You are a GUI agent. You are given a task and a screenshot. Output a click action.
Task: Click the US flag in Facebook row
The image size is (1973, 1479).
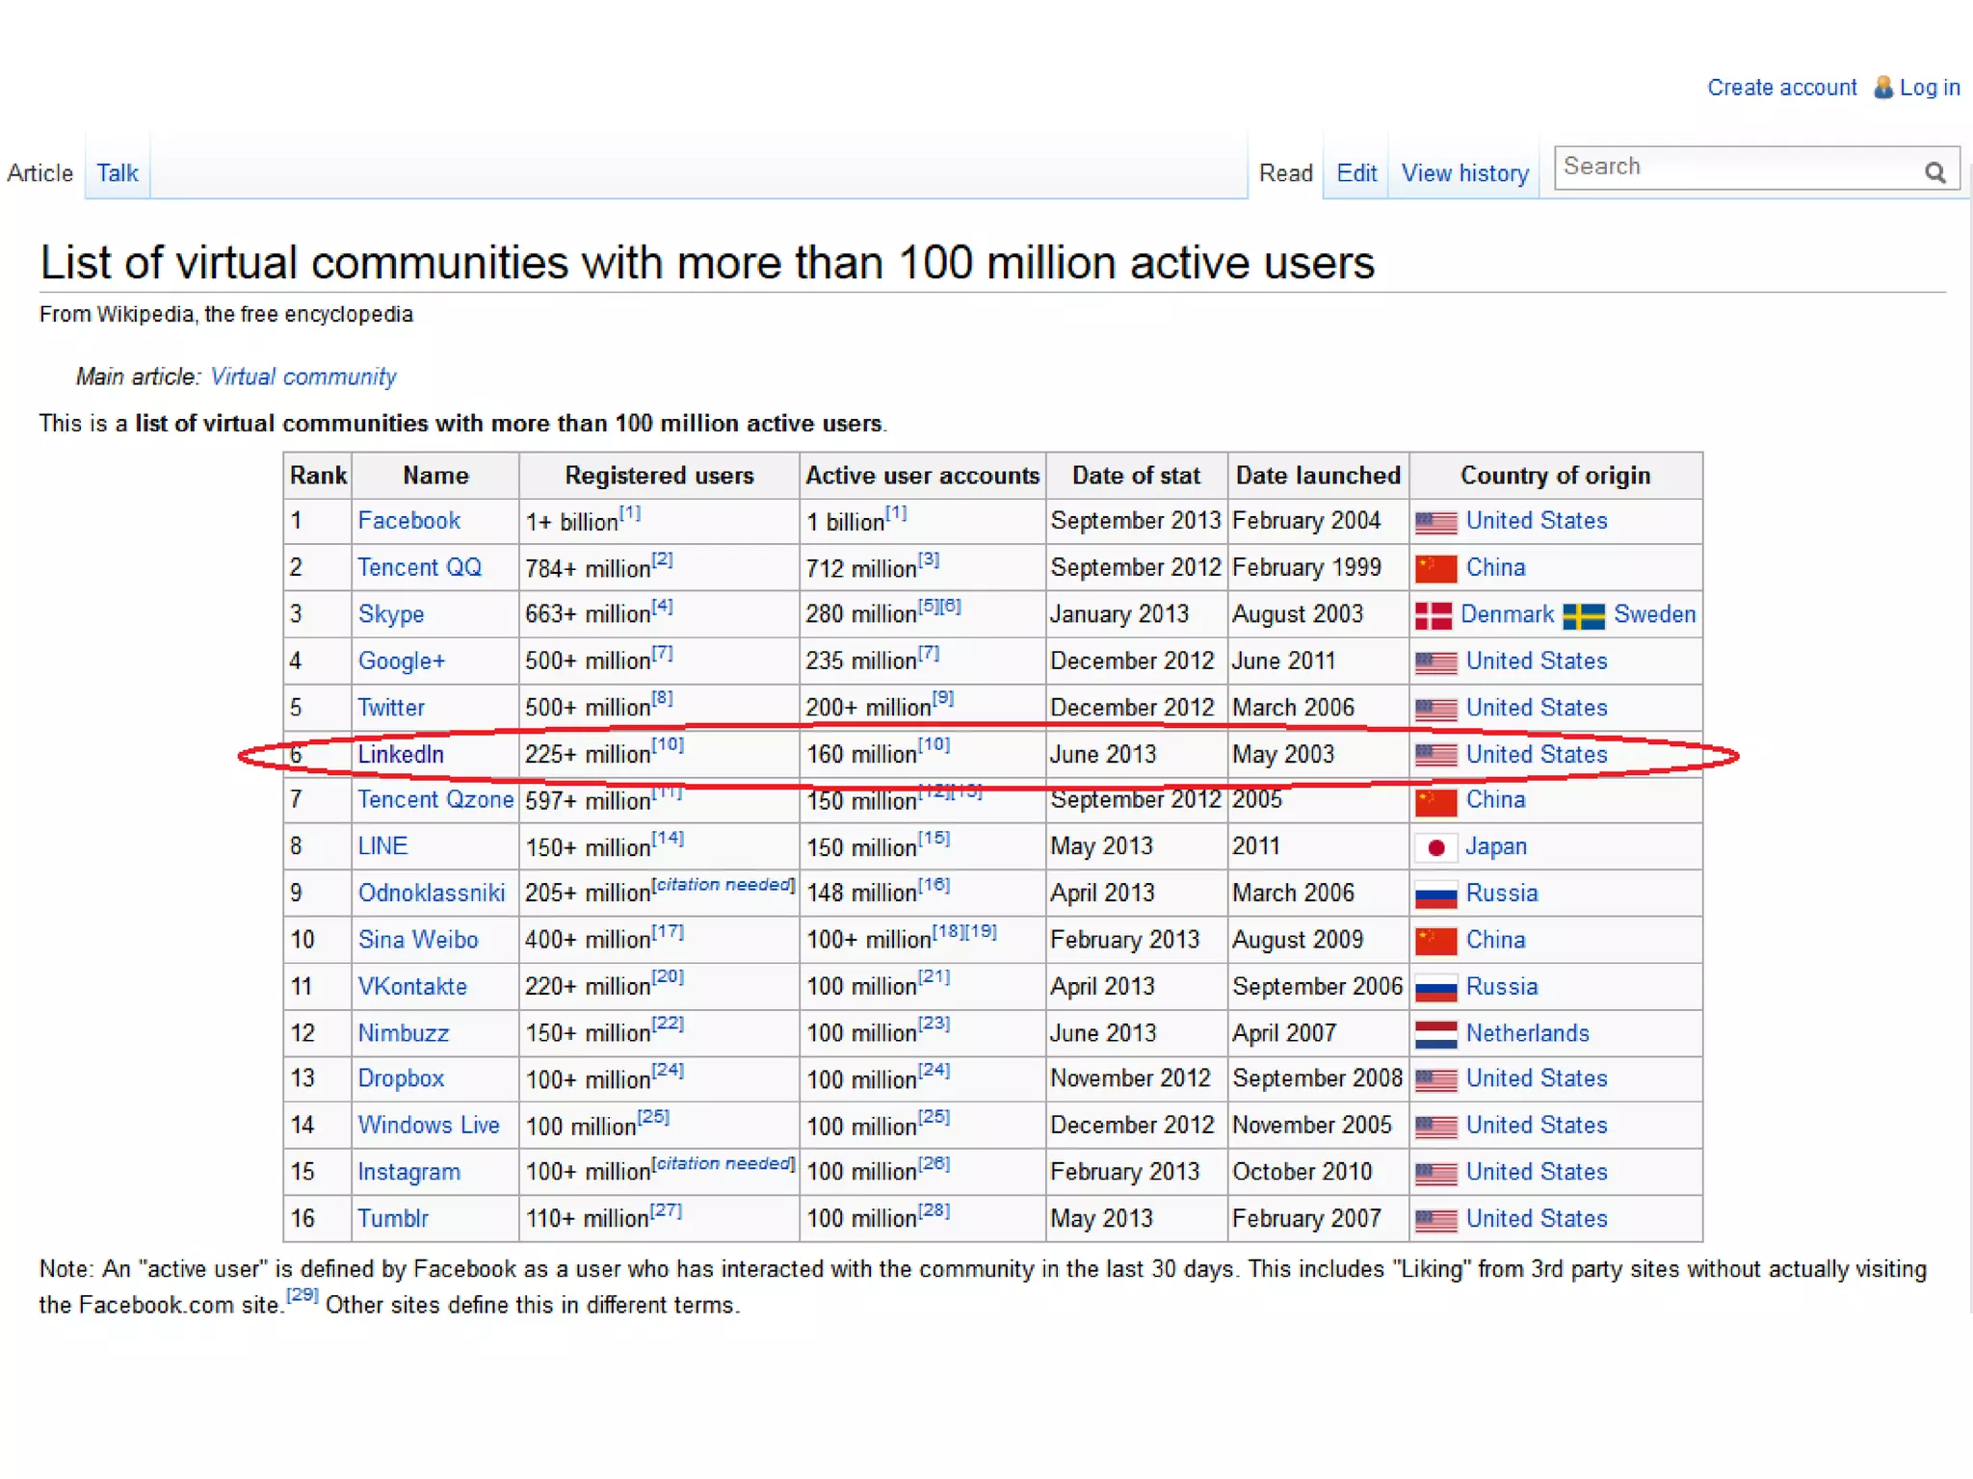tap(1435, 522)
